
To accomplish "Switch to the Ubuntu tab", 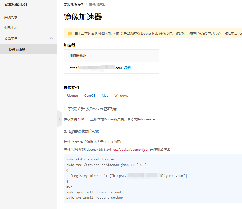I will [72, 96].
